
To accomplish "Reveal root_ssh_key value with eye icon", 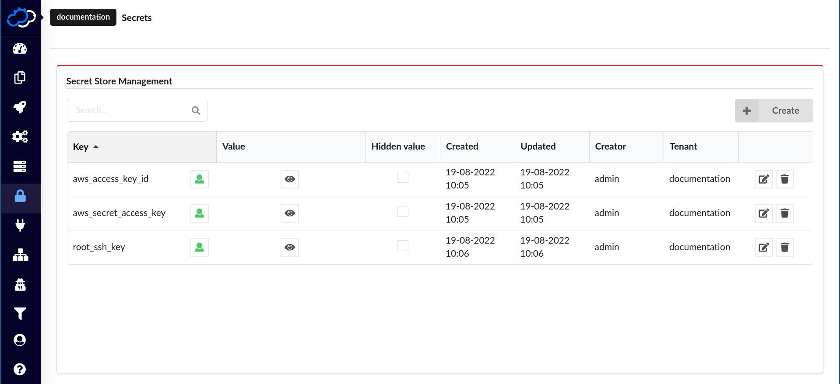I will pyautogui.click(x=290, y=248).
